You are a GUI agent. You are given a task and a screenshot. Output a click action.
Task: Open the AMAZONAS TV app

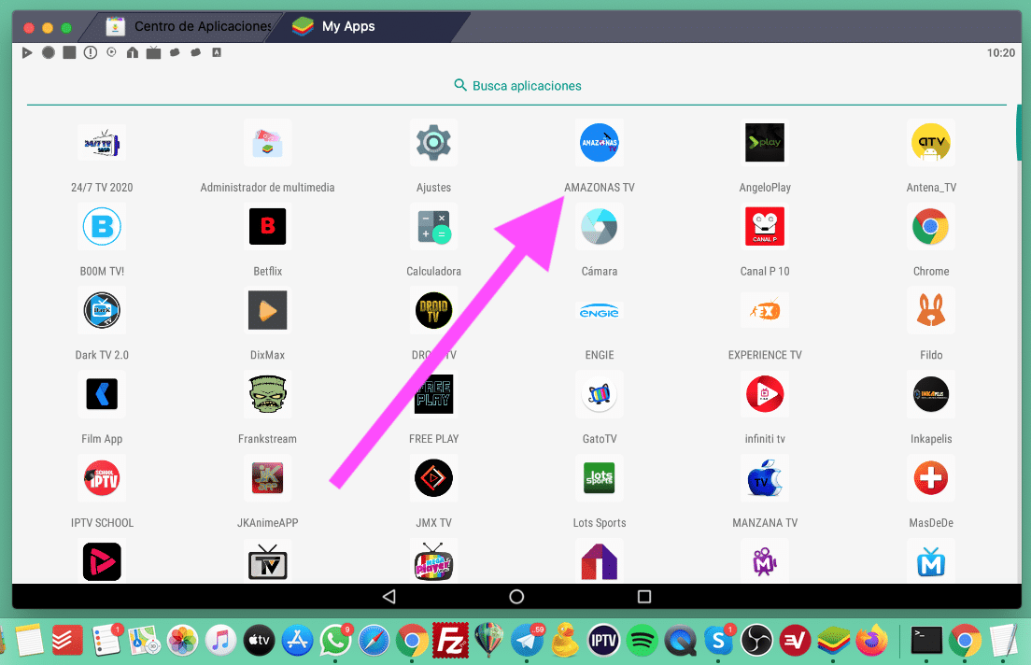599,143
